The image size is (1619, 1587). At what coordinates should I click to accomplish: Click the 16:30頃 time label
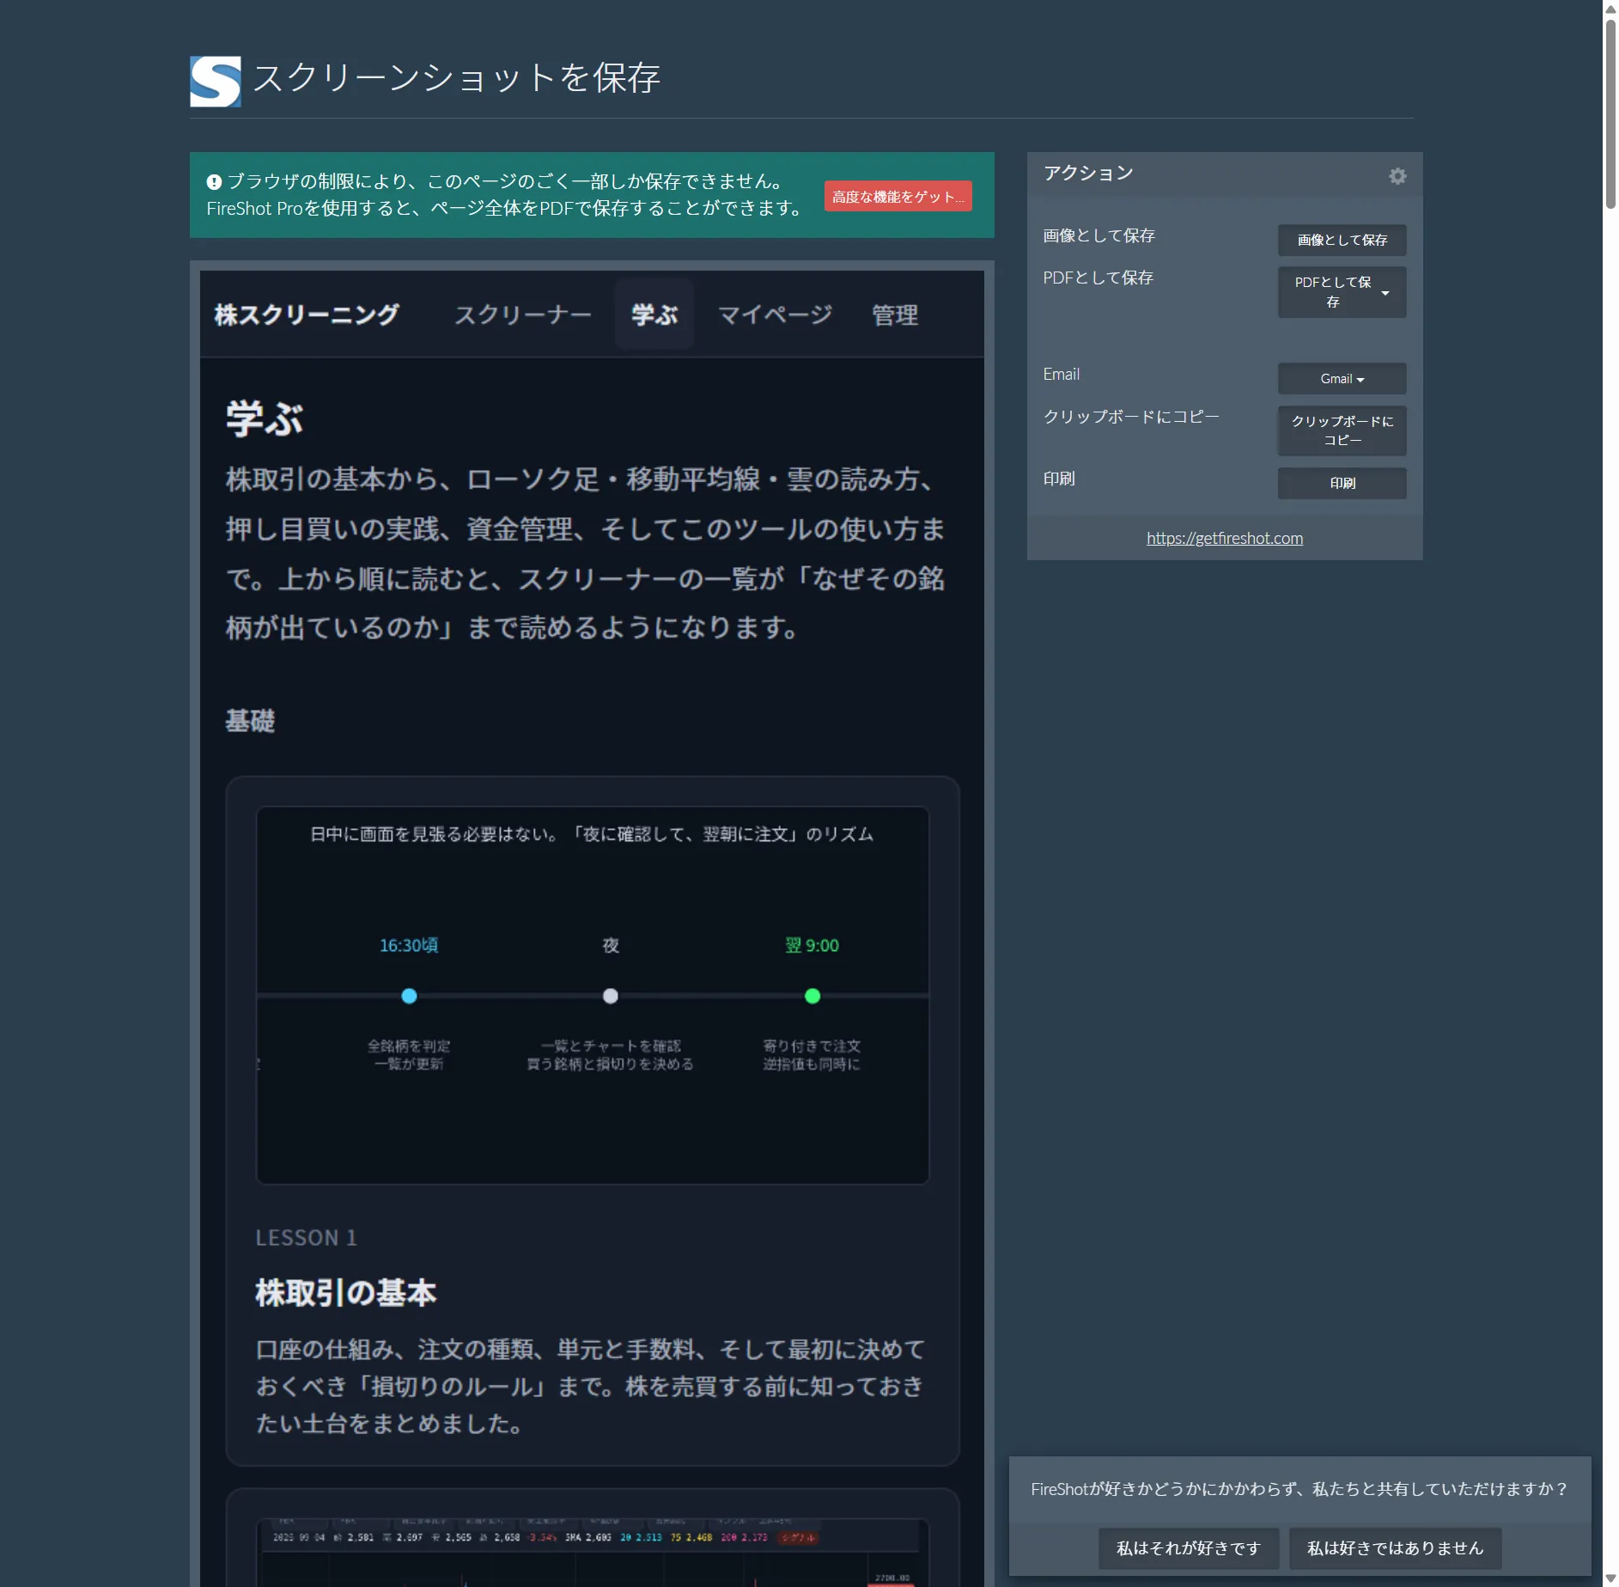click(409, 945)
